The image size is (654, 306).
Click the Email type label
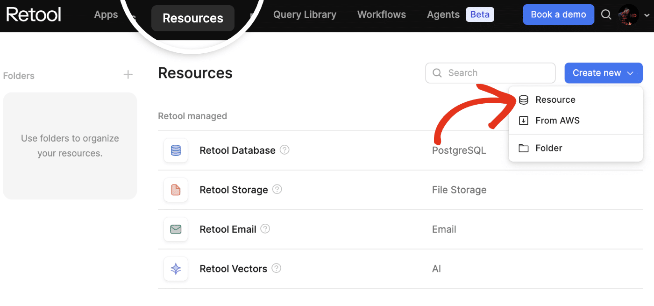(444, 229)
